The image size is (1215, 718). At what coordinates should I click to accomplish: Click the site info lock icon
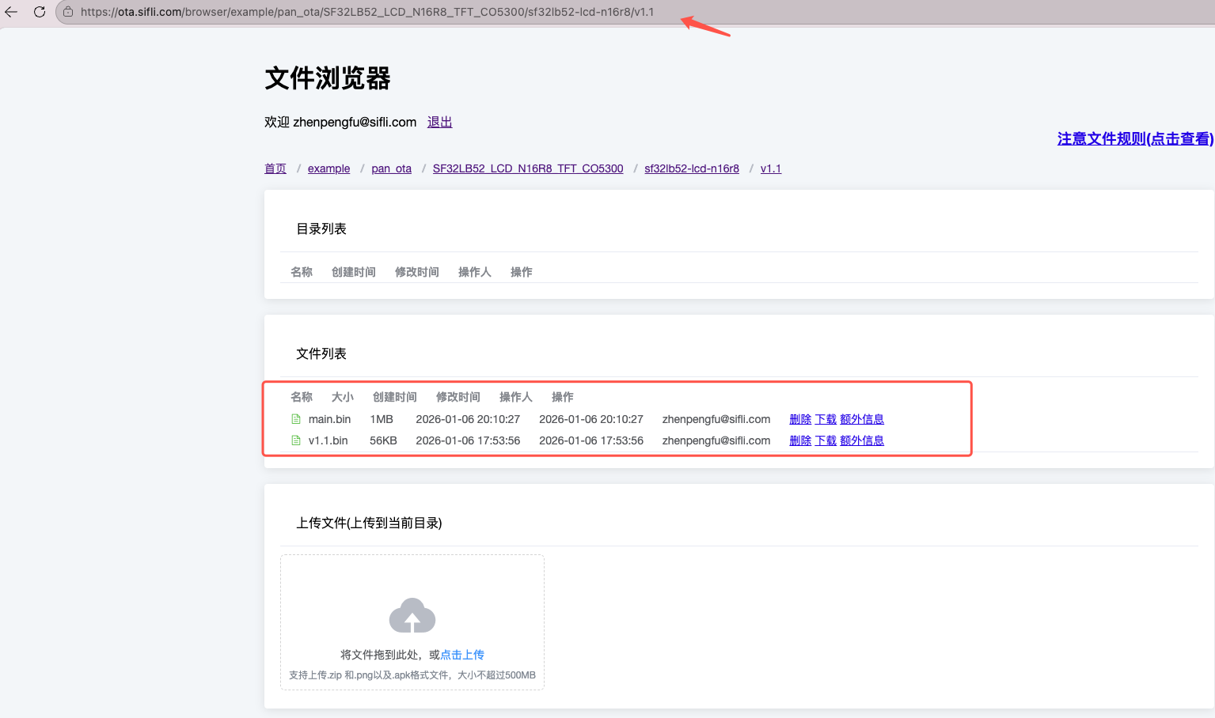coord(68,12)
